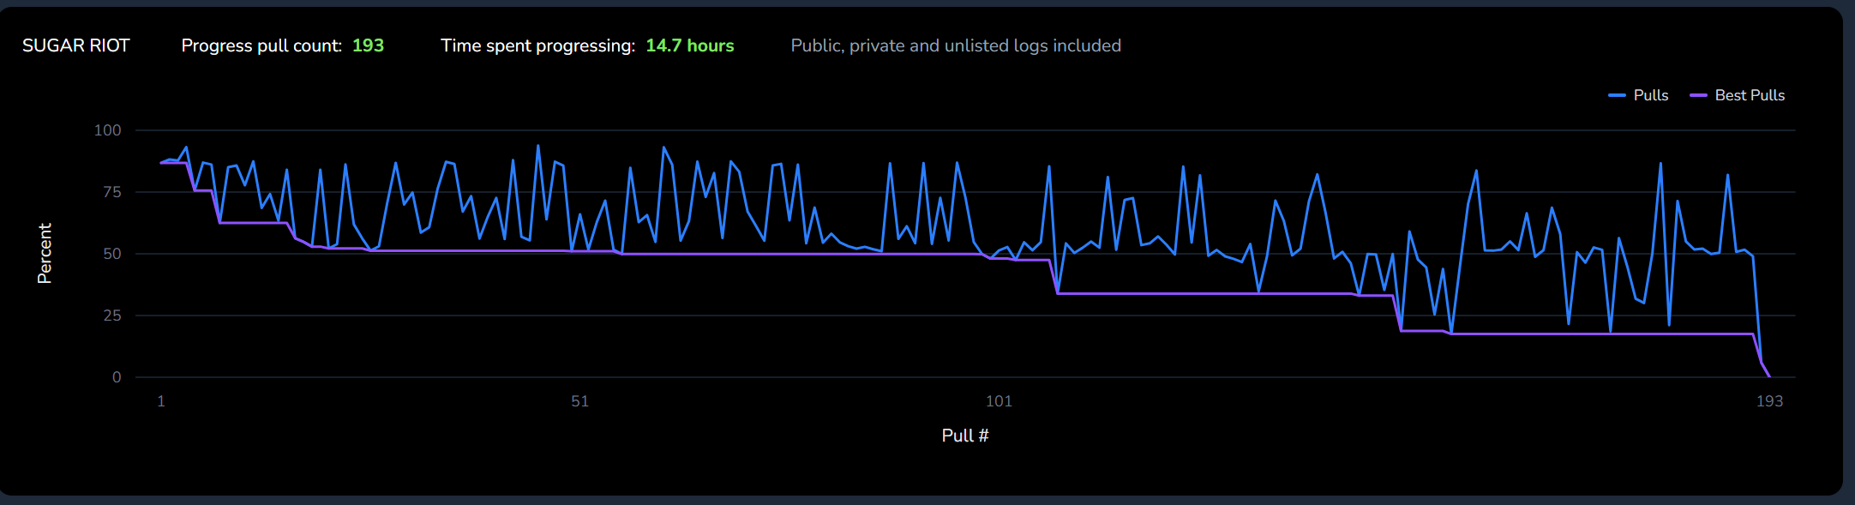Image resolution: width=1855 pixels, height=505 pixels.
Task: Click the 50 percent axis label
Action: click(112, 254)
